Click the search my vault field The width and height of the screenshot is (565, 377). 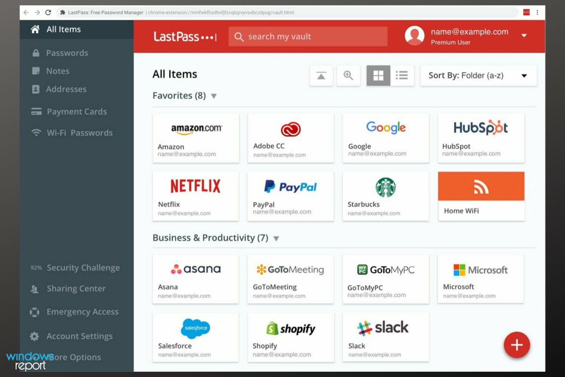pyautogui.click(x=308, y=37)
